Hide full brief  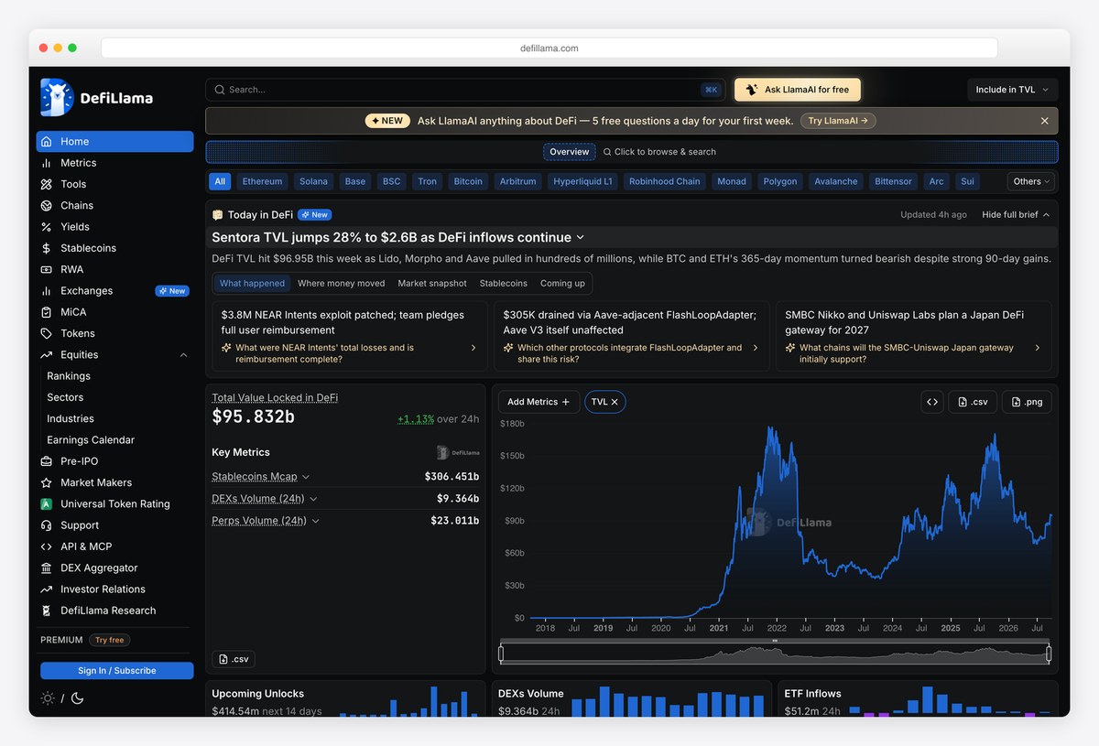1016,214
